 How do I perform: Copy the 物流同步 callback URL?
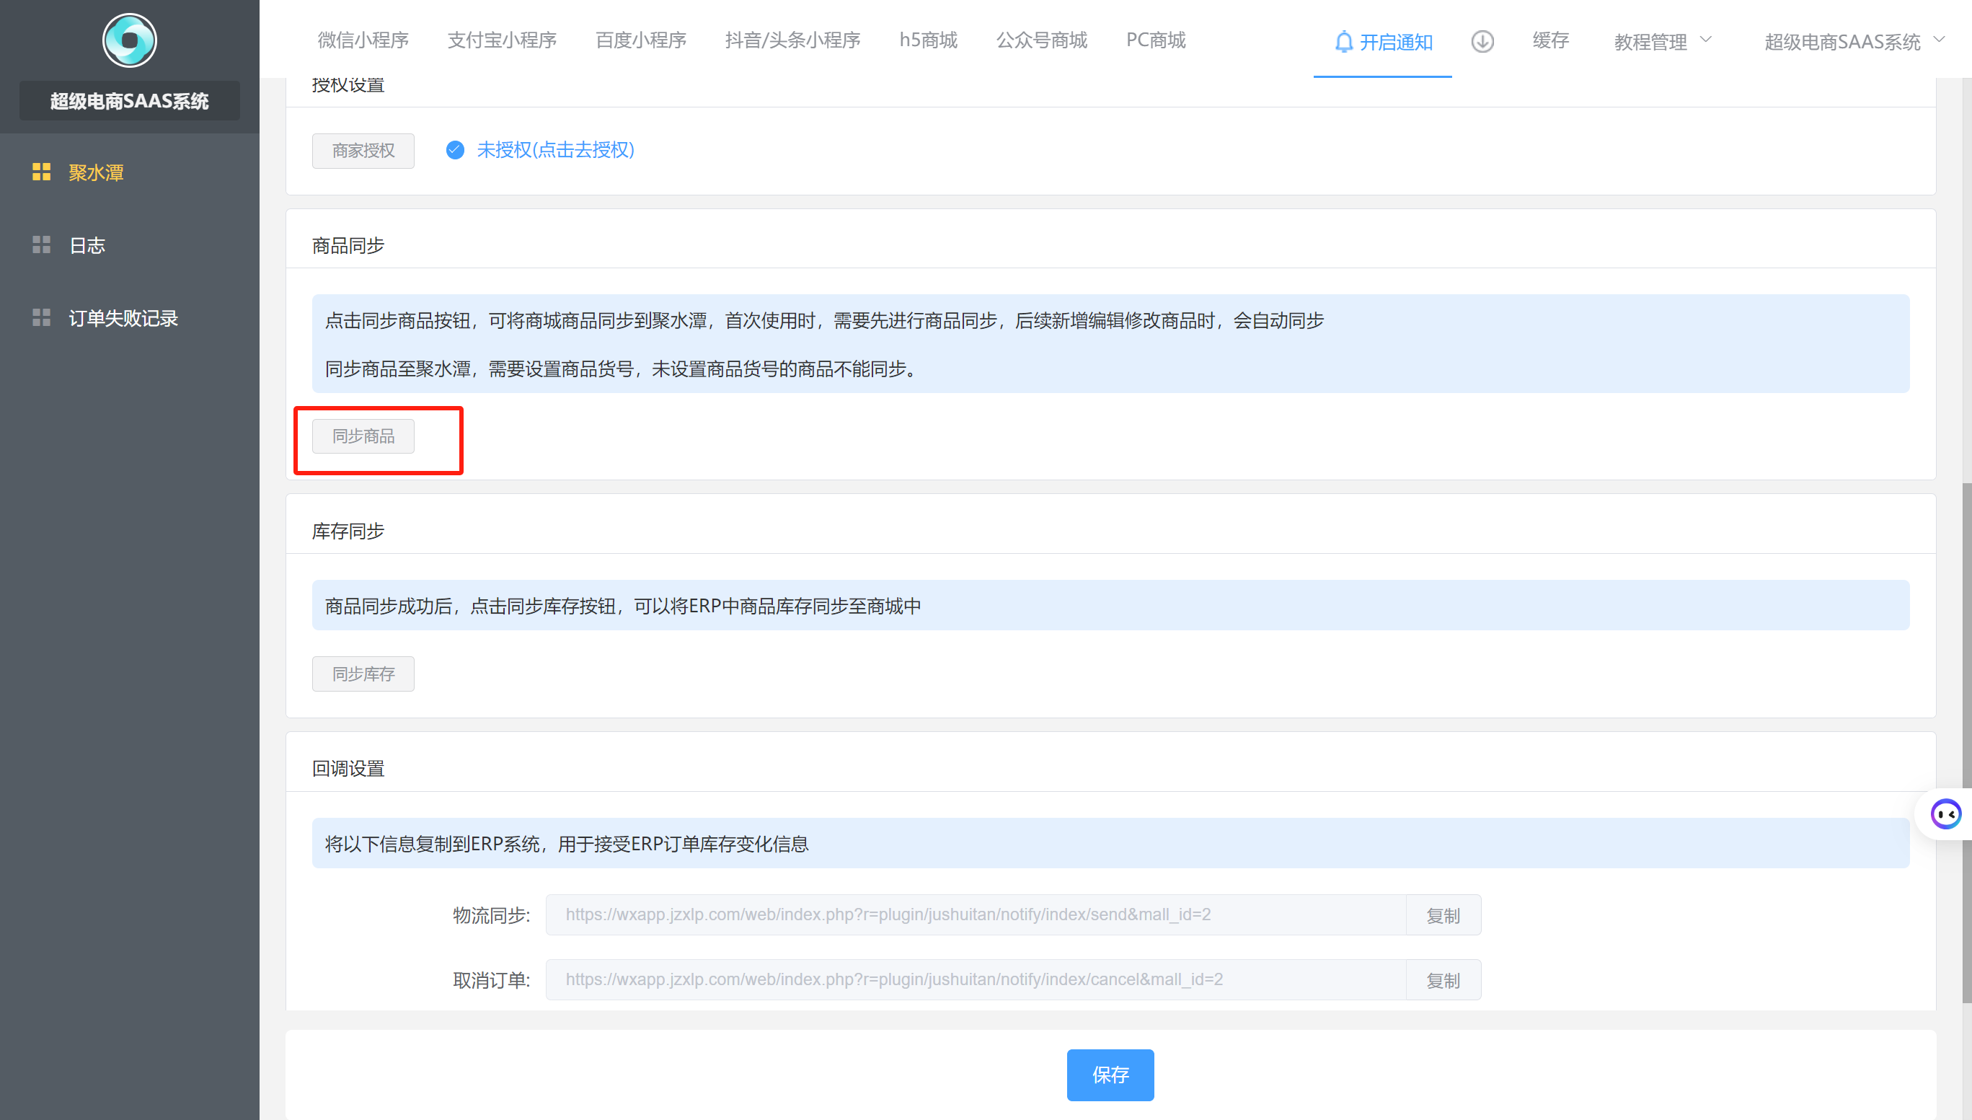click(x=1442, y=915)
